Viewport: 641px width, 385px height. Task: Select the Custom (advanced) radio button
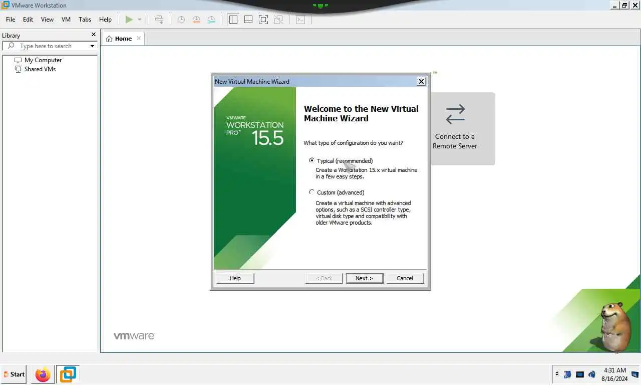[x=312, y=192]
